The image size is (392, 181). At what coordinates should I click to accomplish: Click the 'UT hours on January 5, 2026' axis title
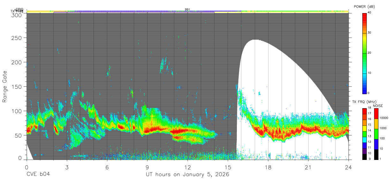(x=188, y=175)
